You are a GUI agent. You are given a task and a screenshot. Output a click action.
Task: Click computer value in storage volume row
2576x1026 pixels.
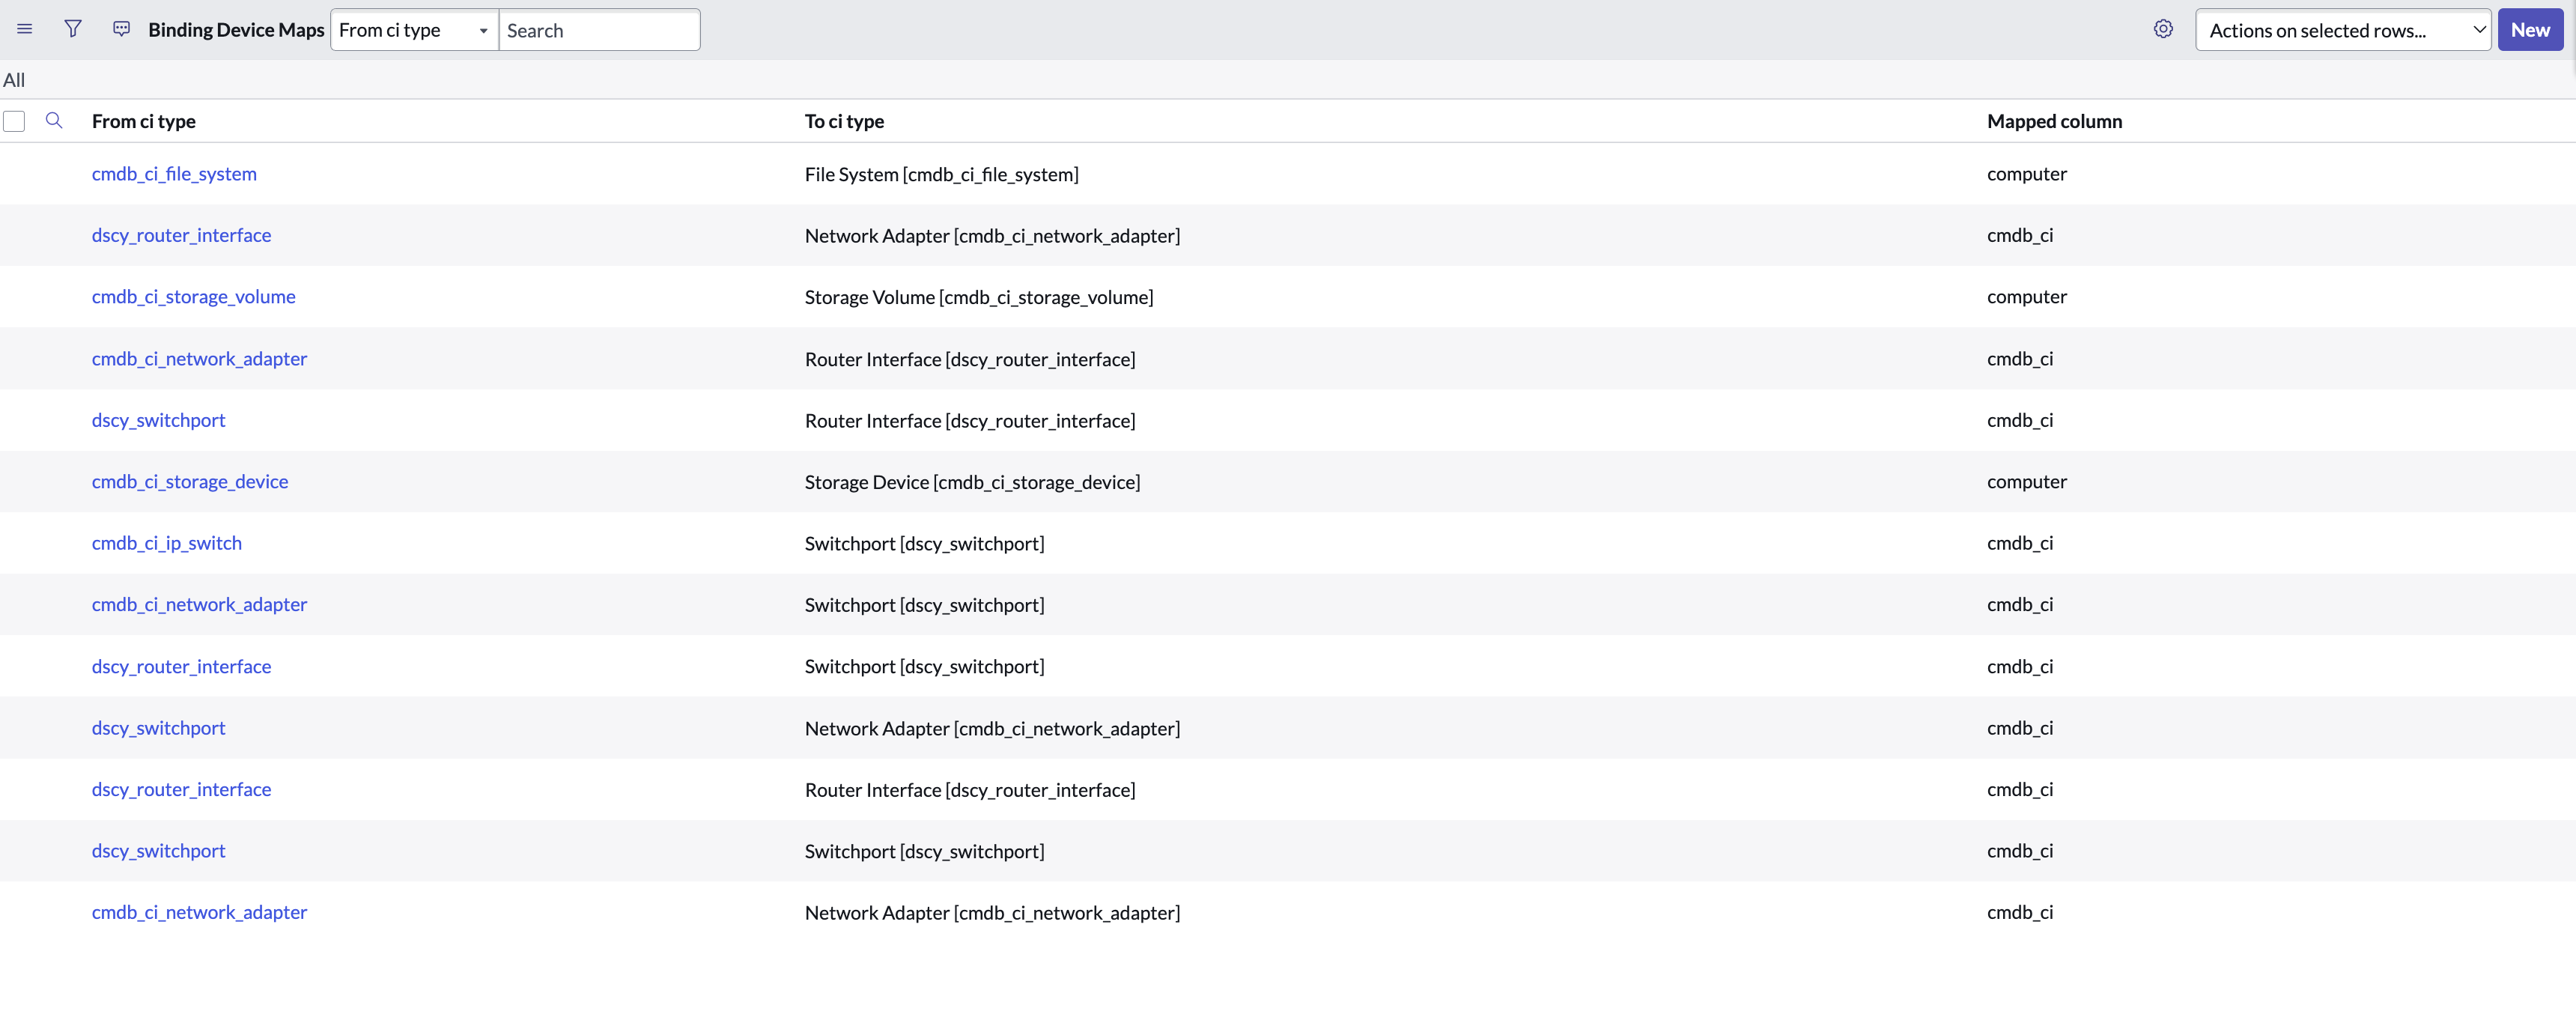pyautogui.click(x=2026, y=297)
